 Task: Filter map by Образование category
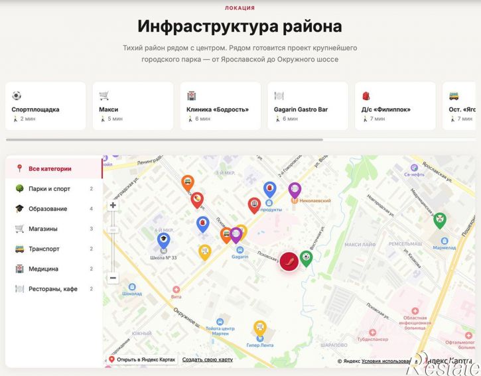coord(54,208)
